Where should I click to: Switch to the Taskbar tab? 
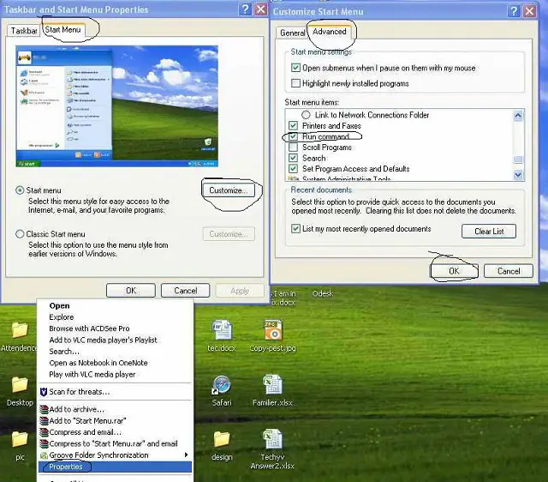pyautogui.click(x=24, y=31)
